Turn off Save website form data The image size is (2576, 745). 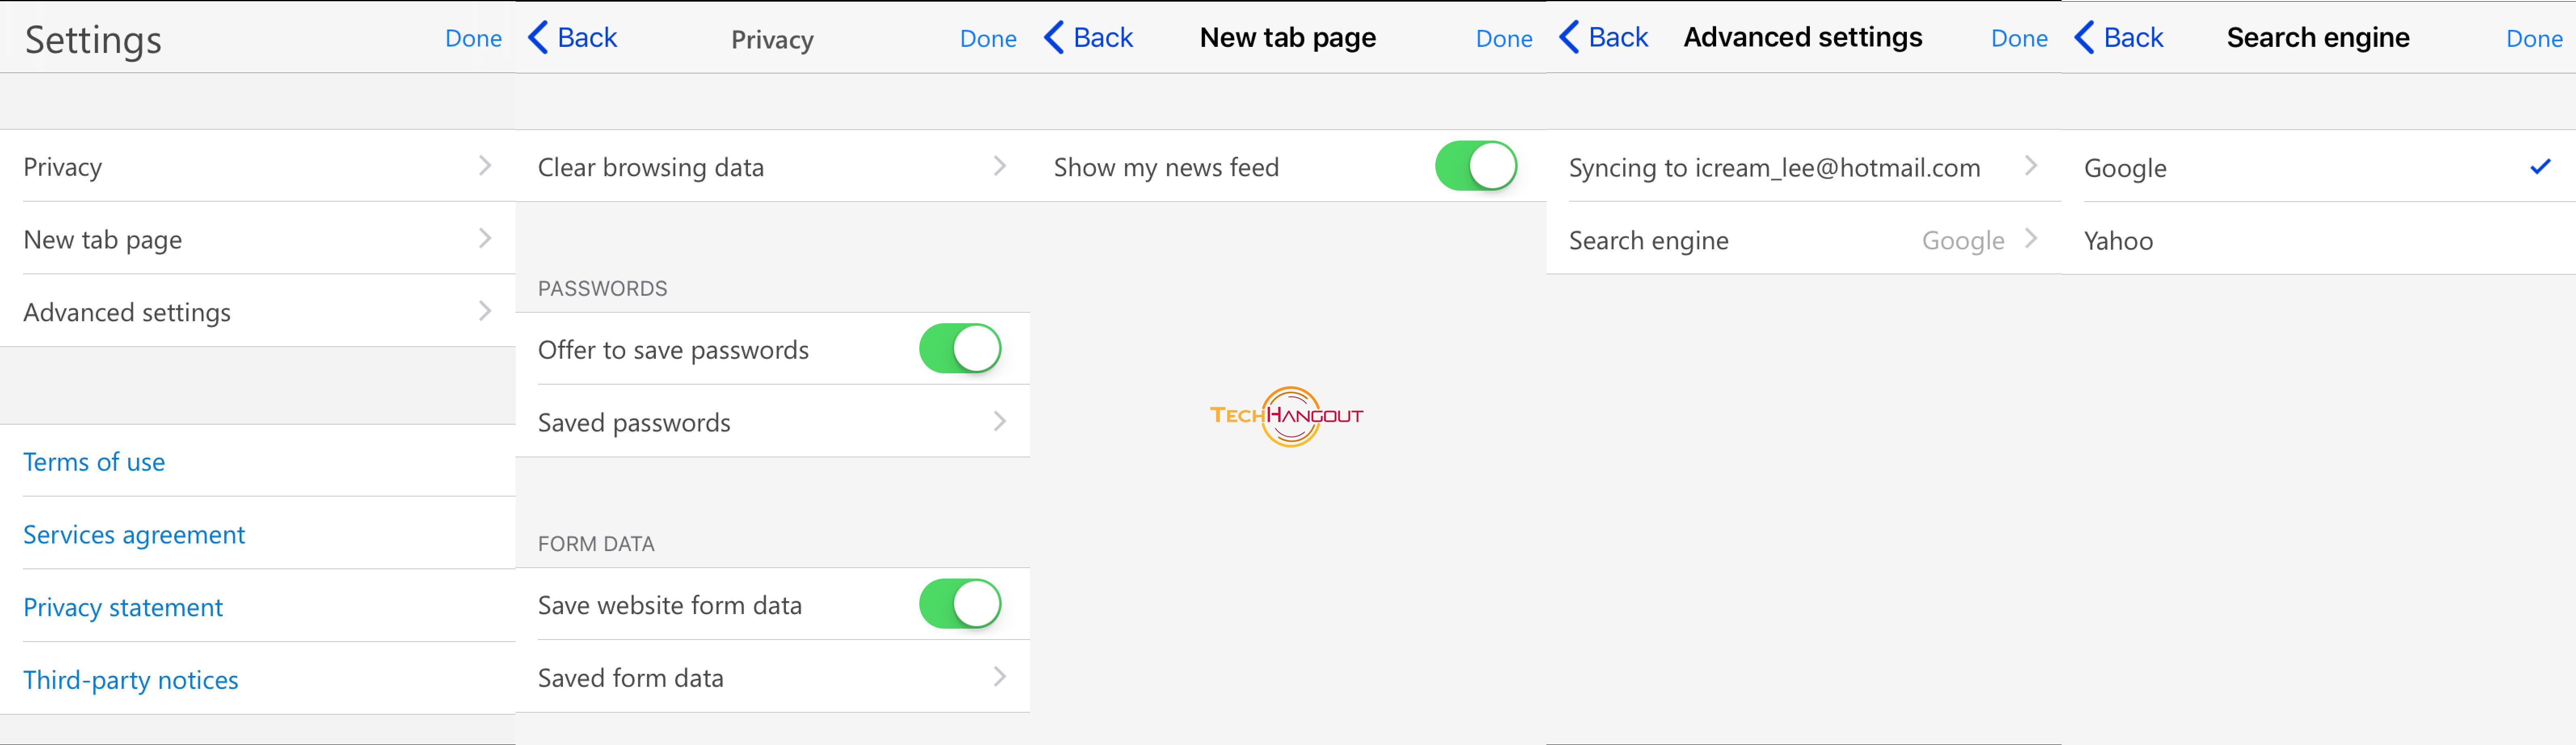coord(960,604)
